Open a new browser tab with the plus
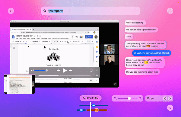Image resolution: width=181 pixels, height=117 pixels. pos(33,30)
